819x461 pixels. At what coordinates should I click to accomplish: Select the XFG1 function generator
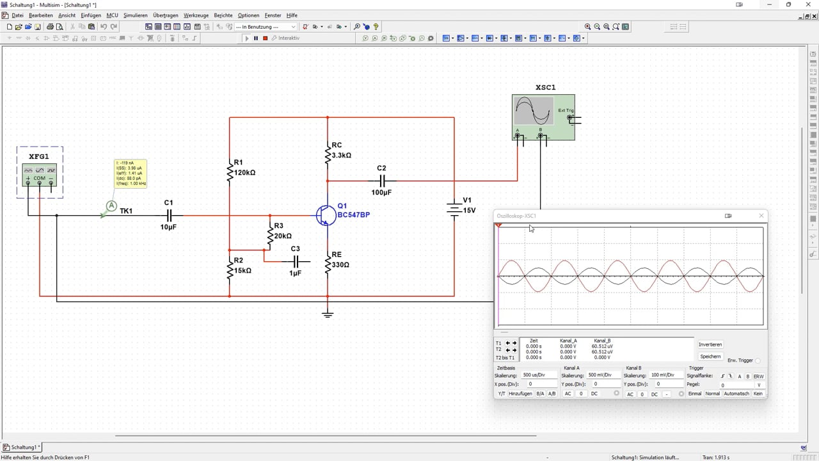[40, 175]
